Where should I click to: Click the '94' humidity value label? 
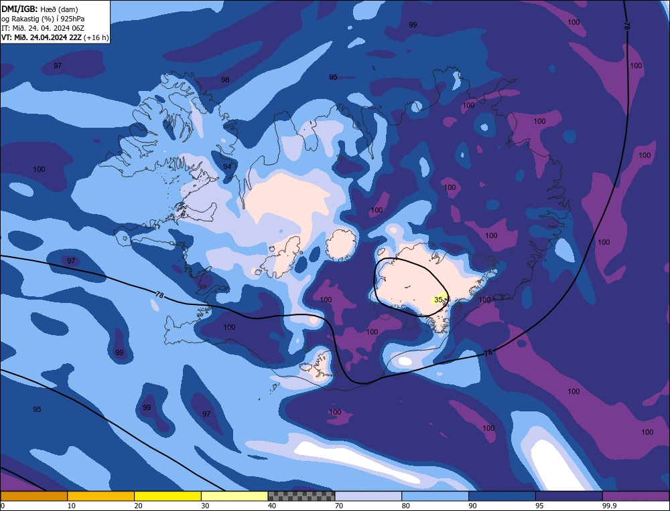coord(227,167)
